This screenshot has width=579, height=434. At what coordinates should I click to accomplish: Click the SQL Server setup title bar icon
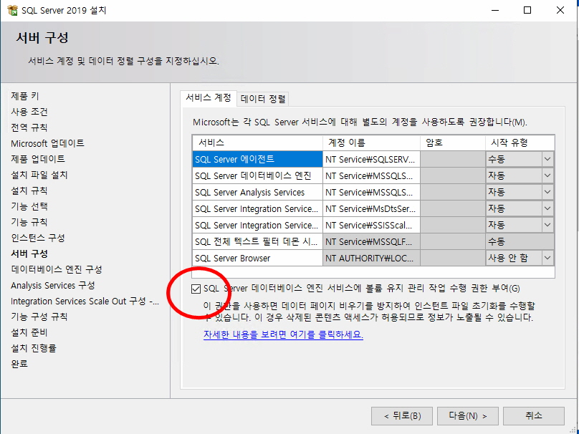click(x=12, y=10)
